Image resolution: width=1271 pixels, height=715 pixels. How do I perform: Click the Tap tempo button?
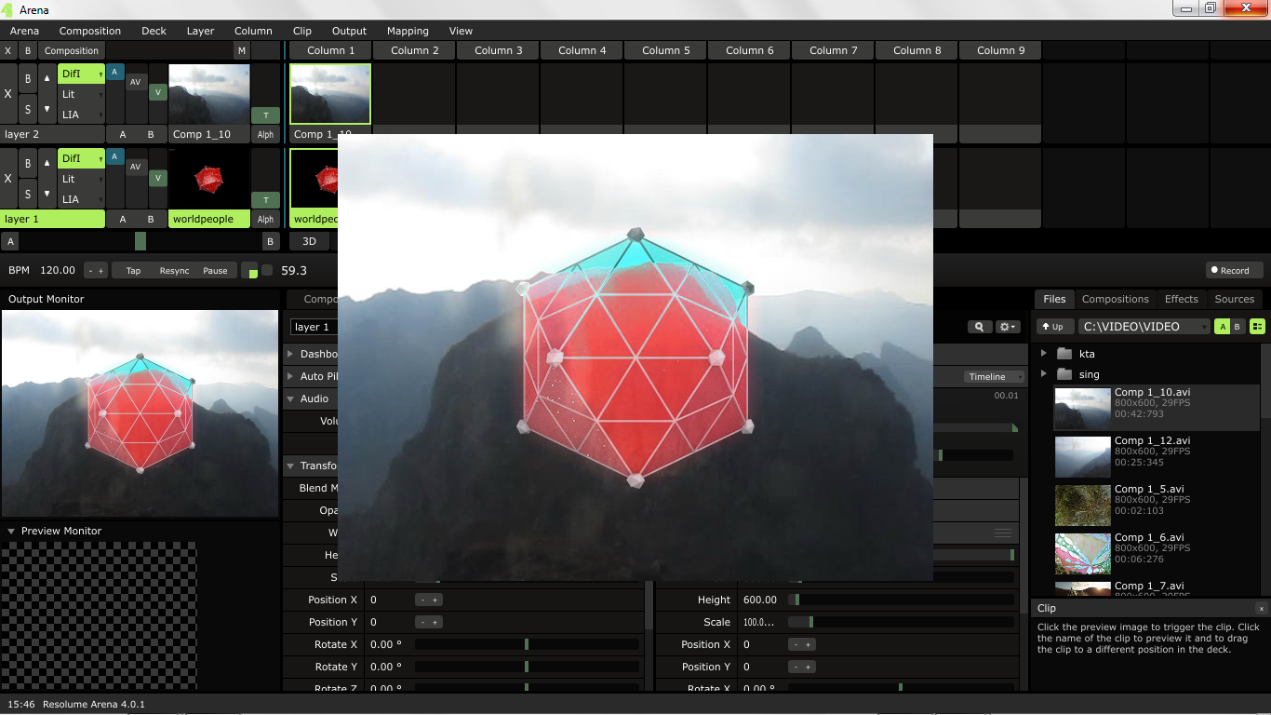[133, 271]
